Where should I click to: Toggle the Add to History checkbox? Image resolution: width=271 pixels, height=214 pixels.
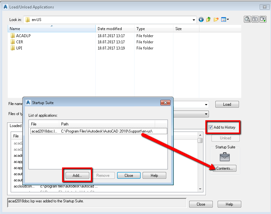tap(211, 127)
